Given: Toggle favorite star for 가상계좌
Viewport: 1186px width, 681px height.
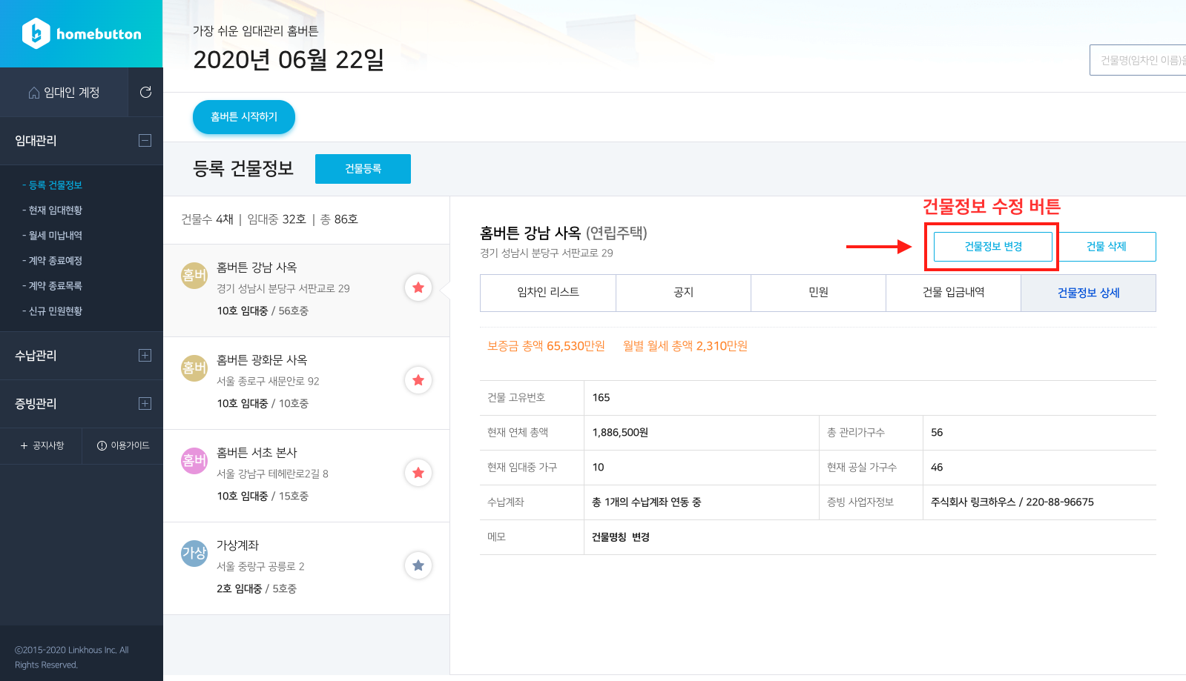Looking at the screenshot, I should click(x=418, y=565).
